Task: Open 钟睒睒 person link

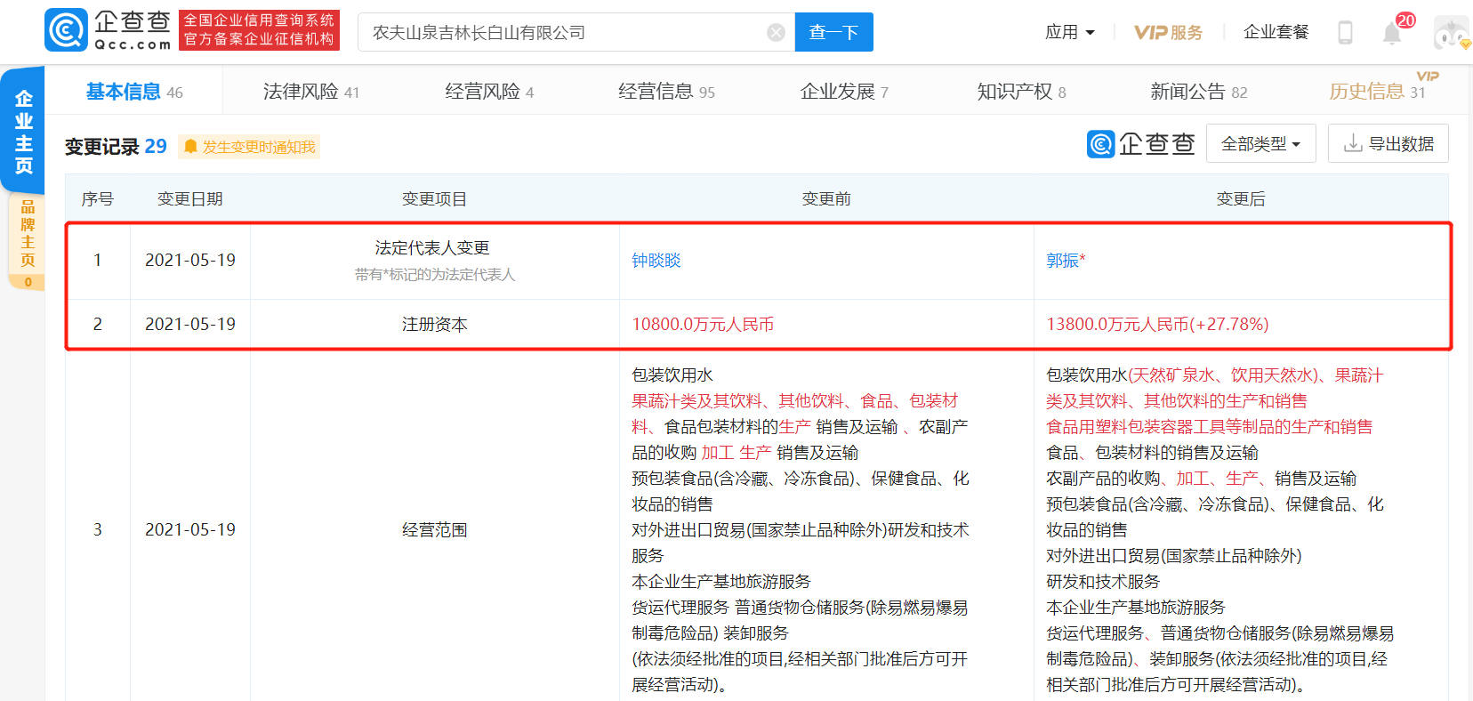Action: tap(656, 261)
